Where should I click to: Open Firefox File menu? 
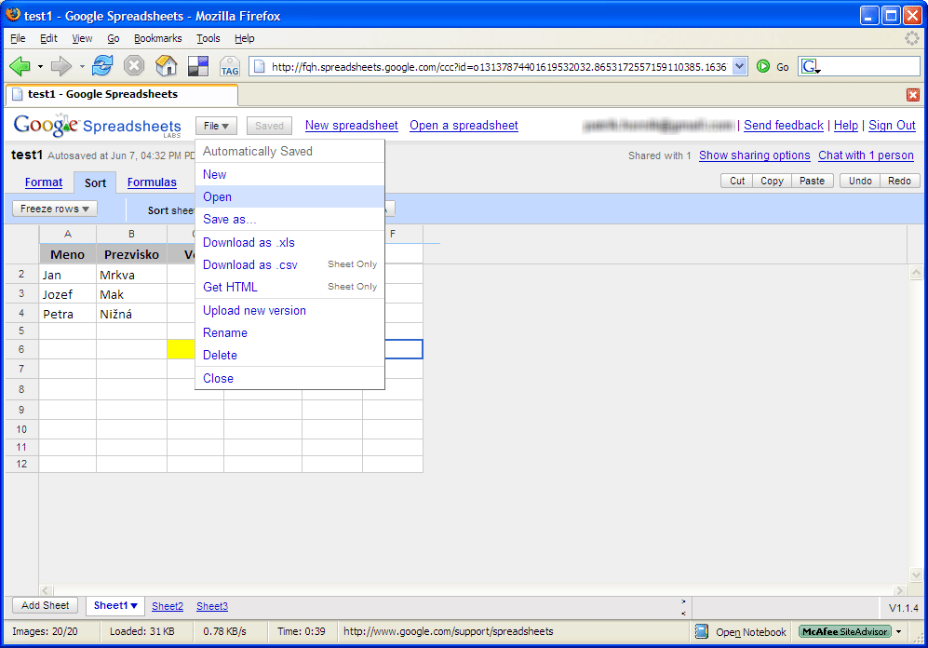coord(18,38)
